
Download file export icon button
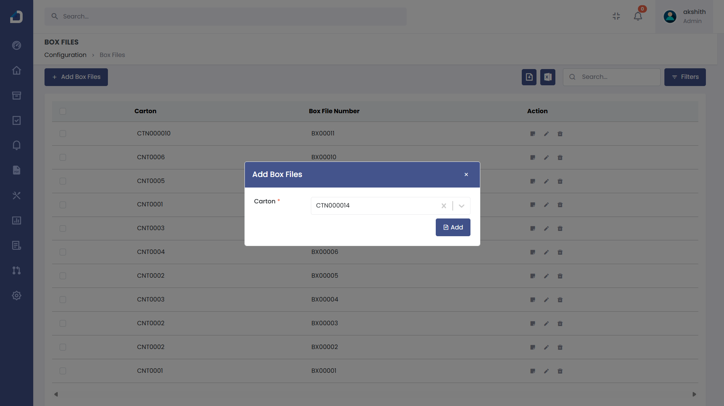[529, 77]
